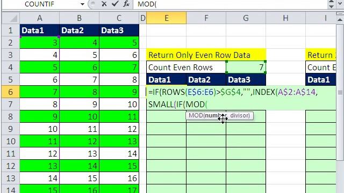Click the Select All corner triangle
Image resolution: width=344 pixels, height=193 pixels.
click(x=11, y=18)
